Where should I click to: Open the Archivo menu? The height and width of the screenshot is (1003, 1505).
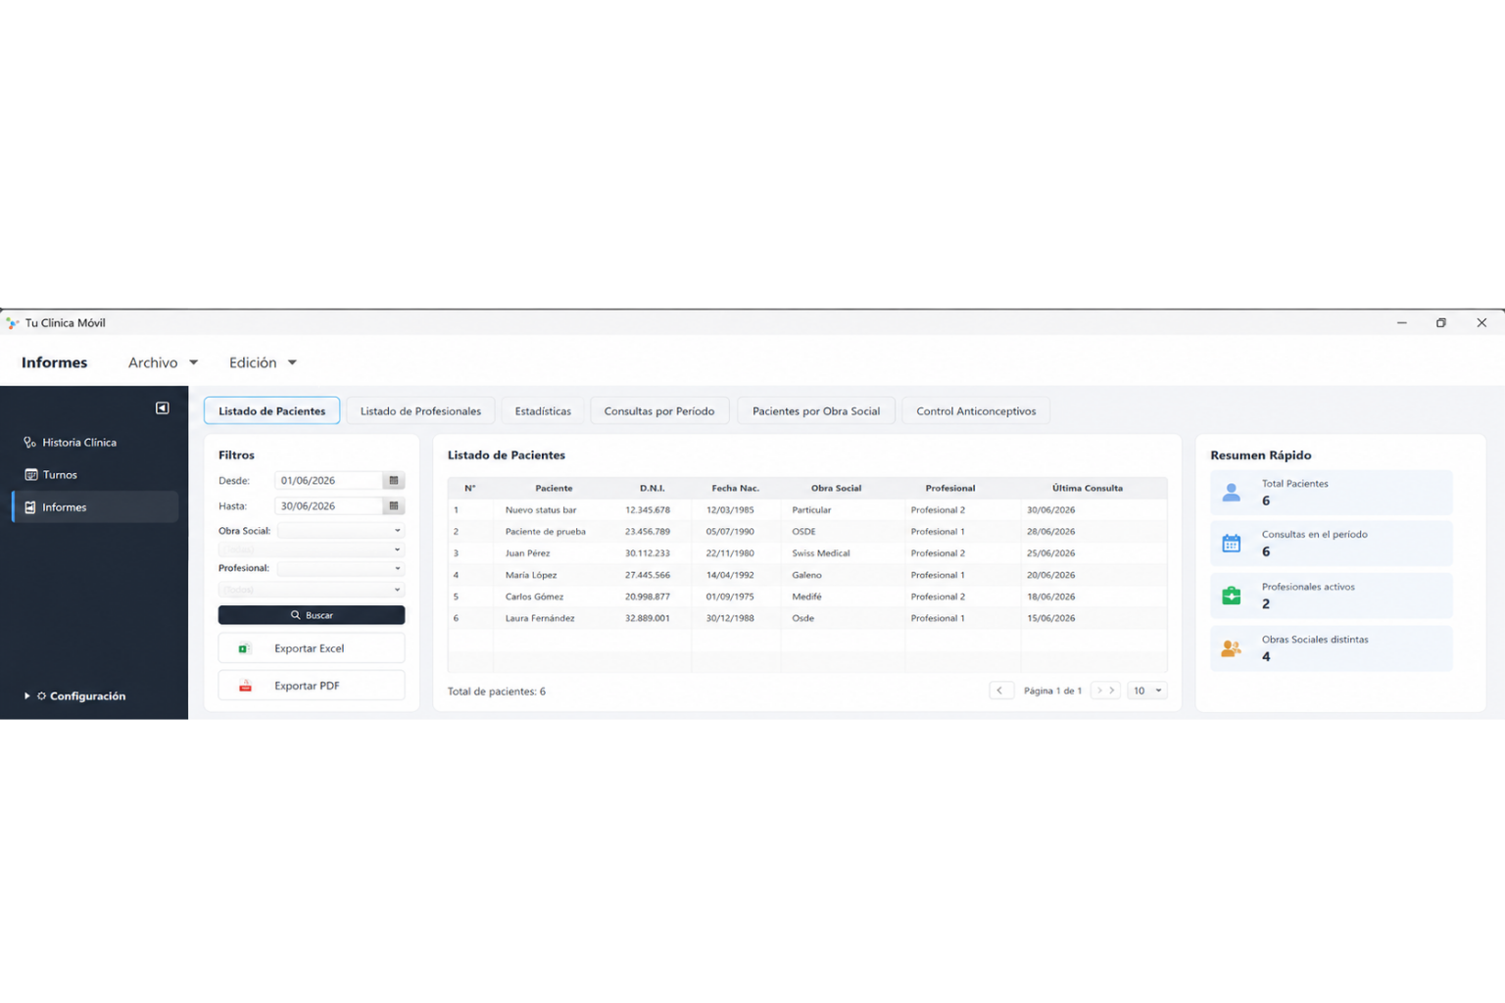click(163, 362)
